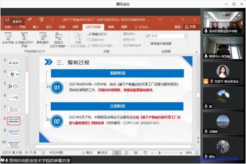Open the 文件 menu
Viewport: 246px width, 164px height.
point(8,27)
